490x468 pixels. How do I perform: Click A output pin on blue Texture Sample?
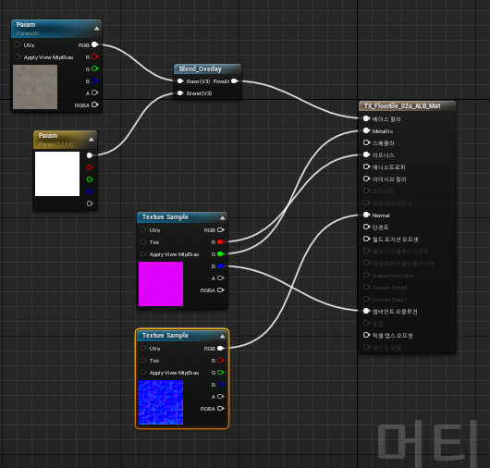tap(221, 397)
